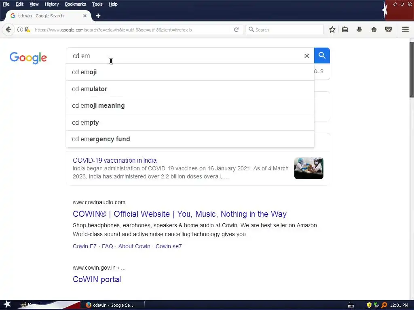414x310 pixels.
Task: Click the shield tray icon
Action: coord(369,305)
